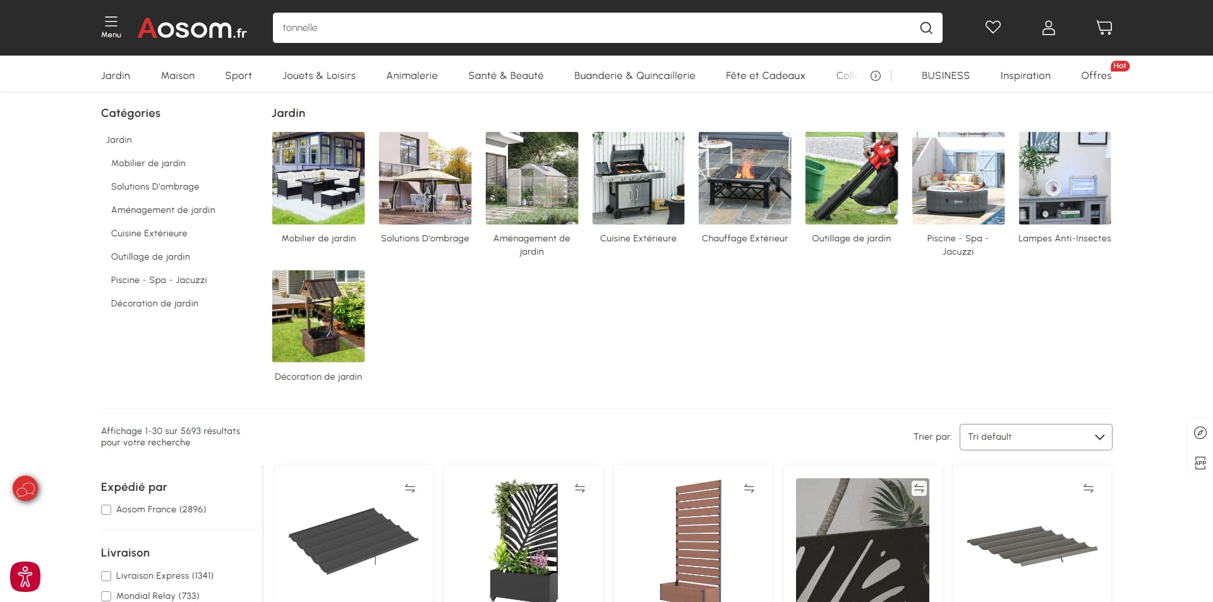Screen dimensions: 1213x602
Task: Click the red chat bubble icon
Action: (25, 488)
